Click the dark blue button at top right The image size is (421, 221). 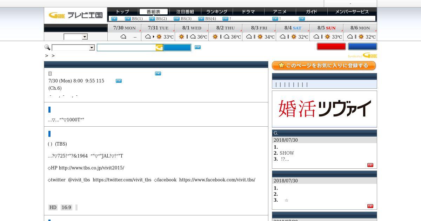(x=362, y=46)
